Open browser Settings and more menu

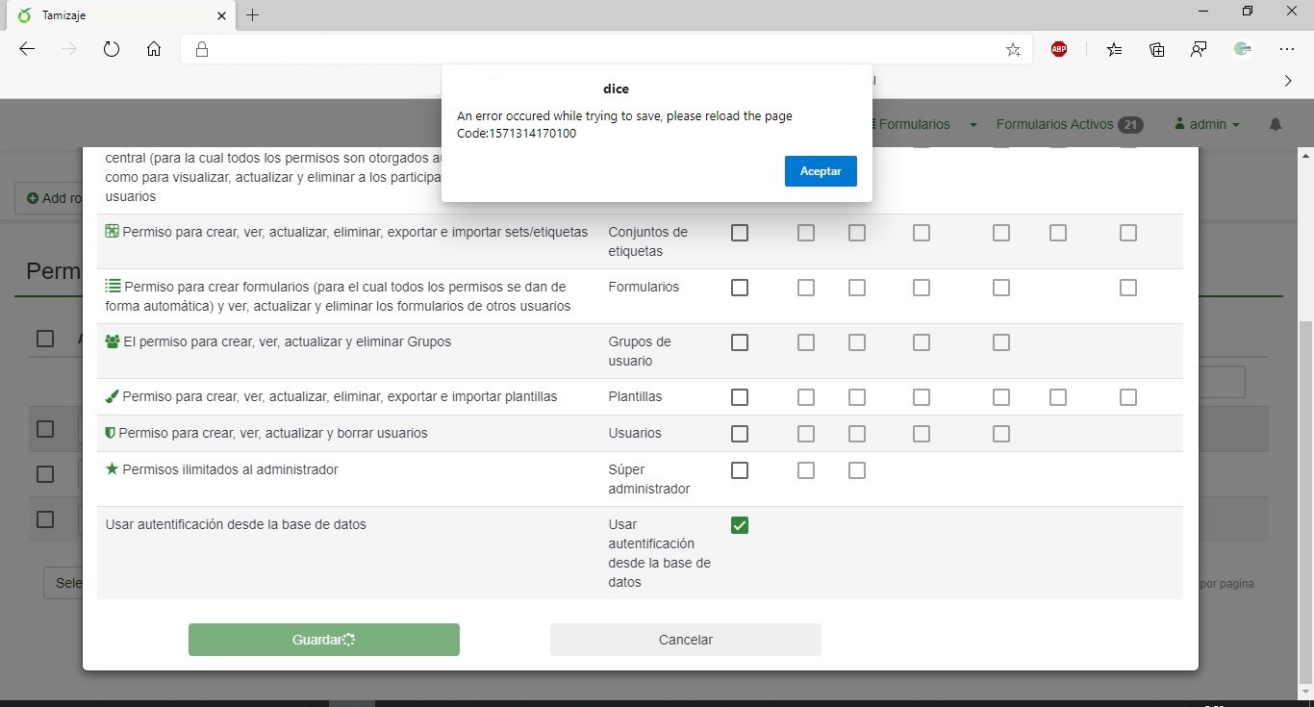[1287, 49]
